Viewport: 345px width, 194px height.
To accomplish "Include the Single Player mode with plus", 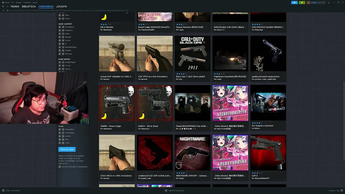I will pos(60,62).
